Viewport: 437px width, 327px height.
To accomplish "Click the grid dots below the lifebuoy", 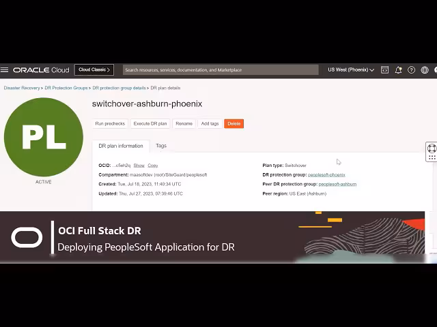I will point(432,157).
